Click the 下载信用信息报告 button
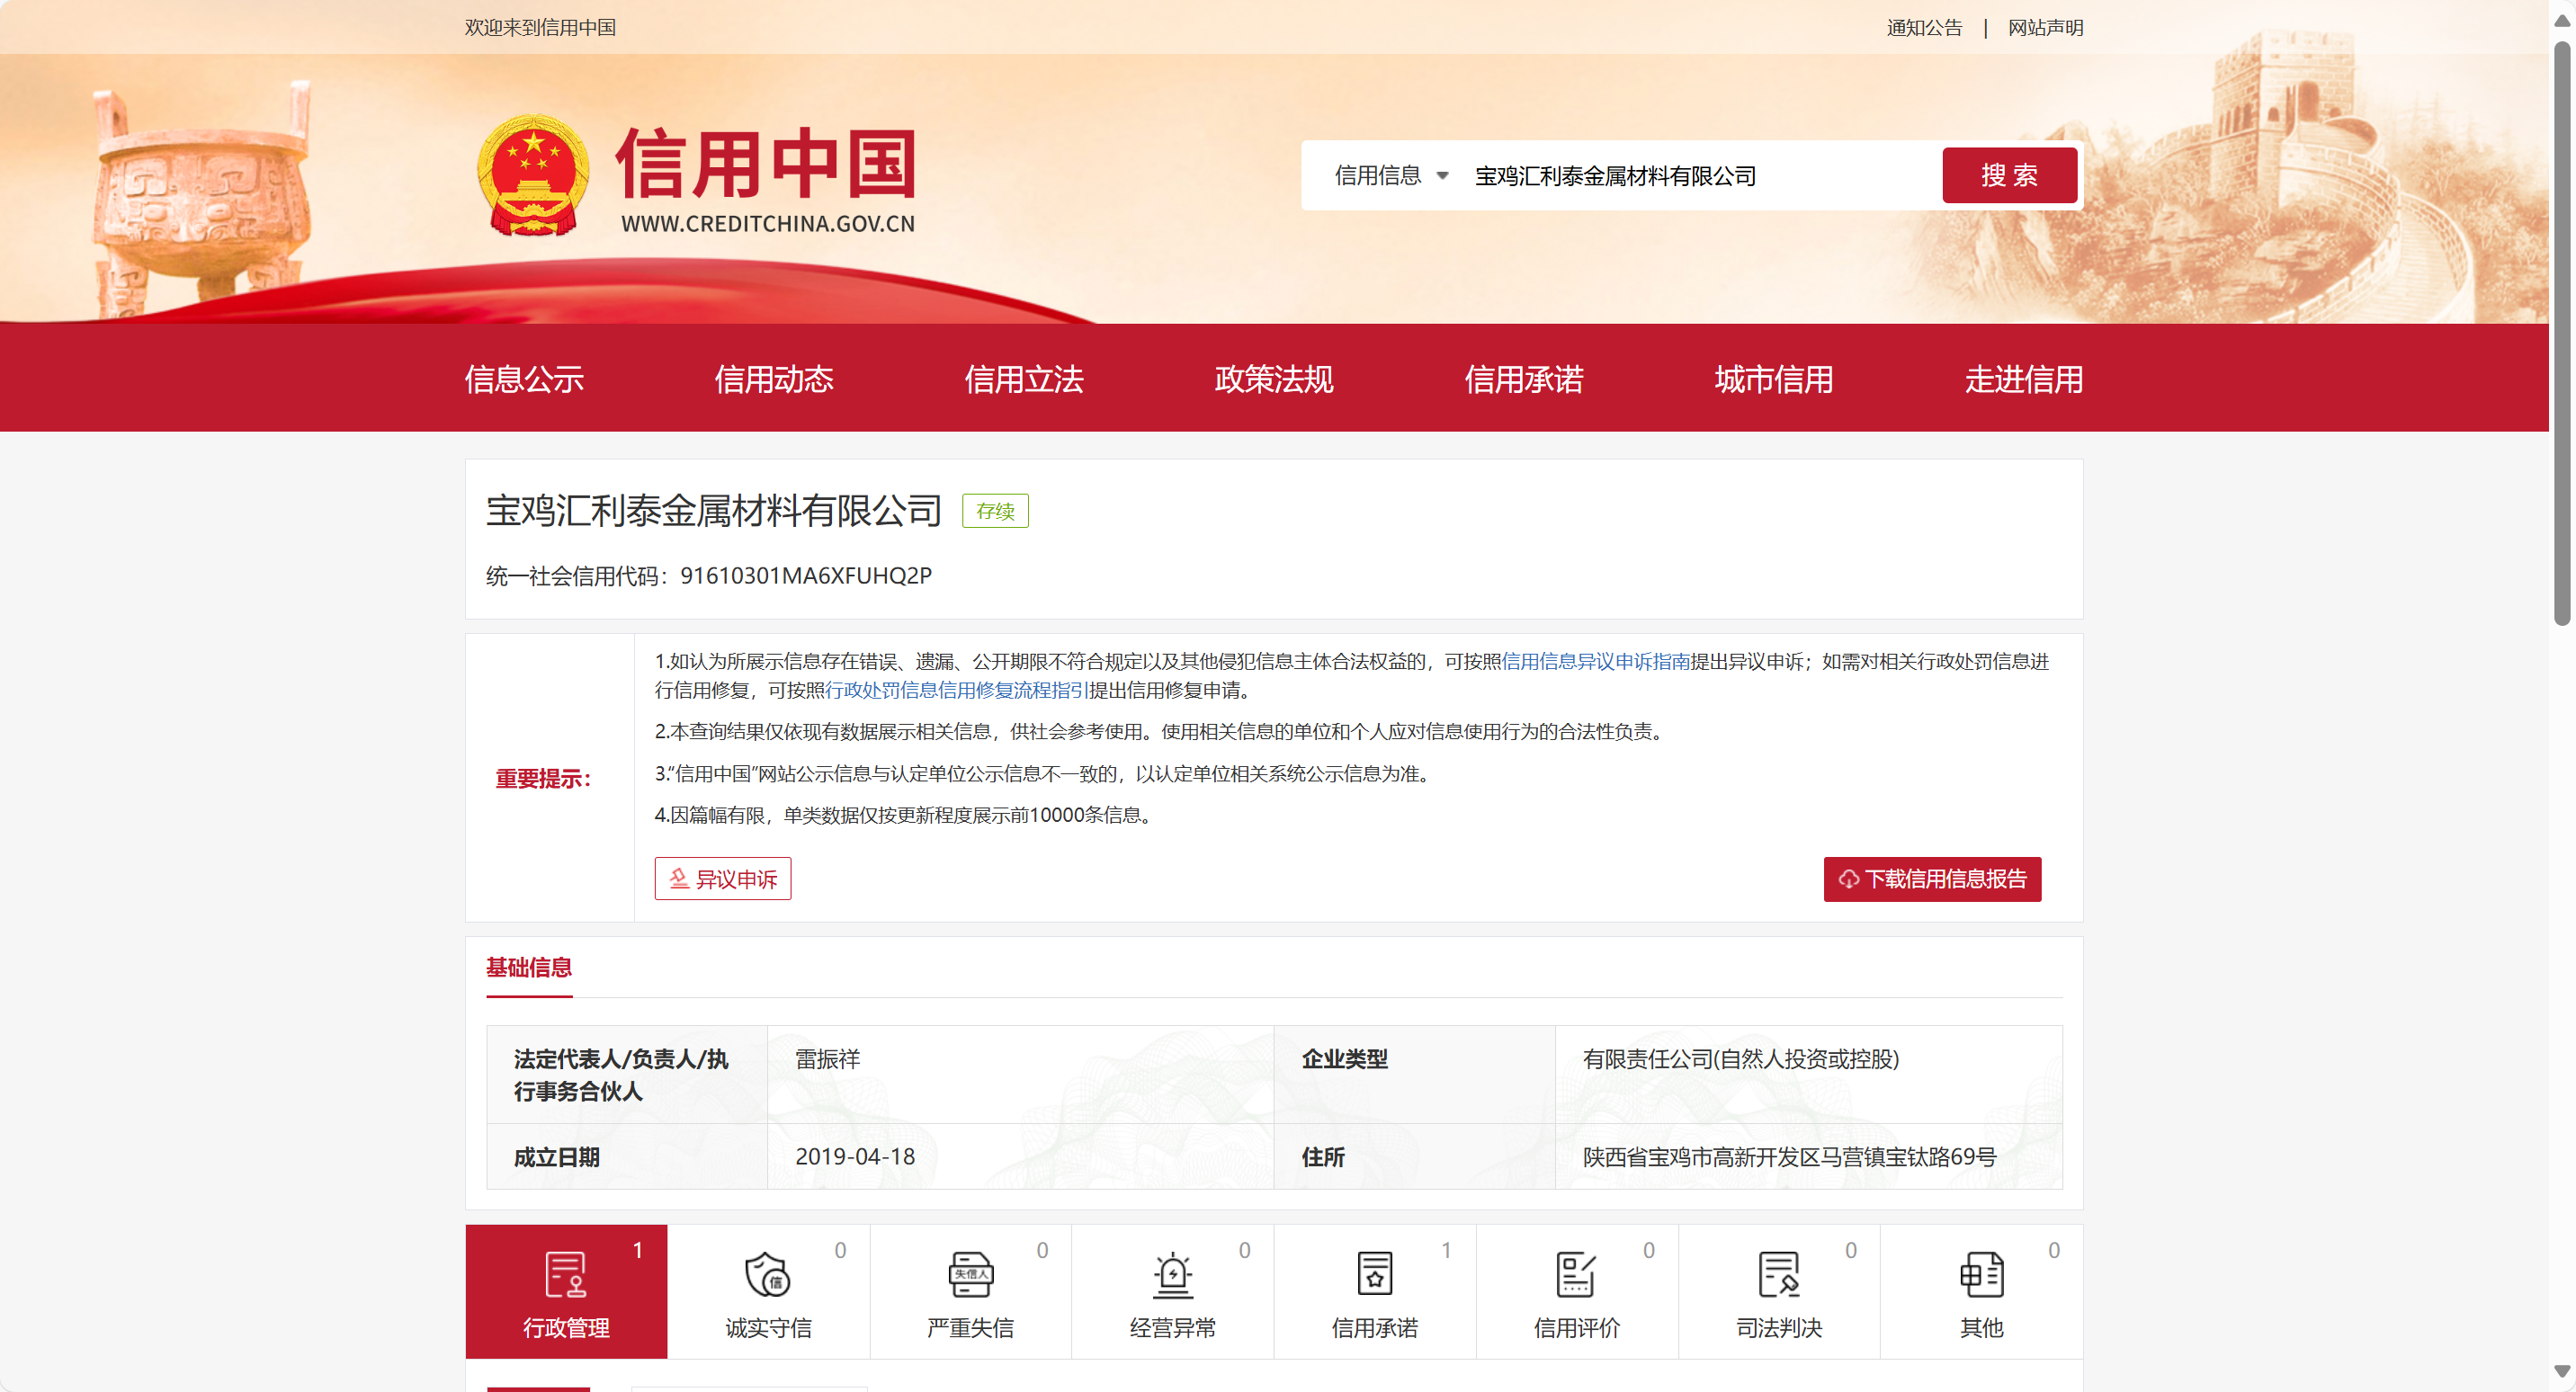This screenshot has height=1392, width=2576. point(1931,879)
